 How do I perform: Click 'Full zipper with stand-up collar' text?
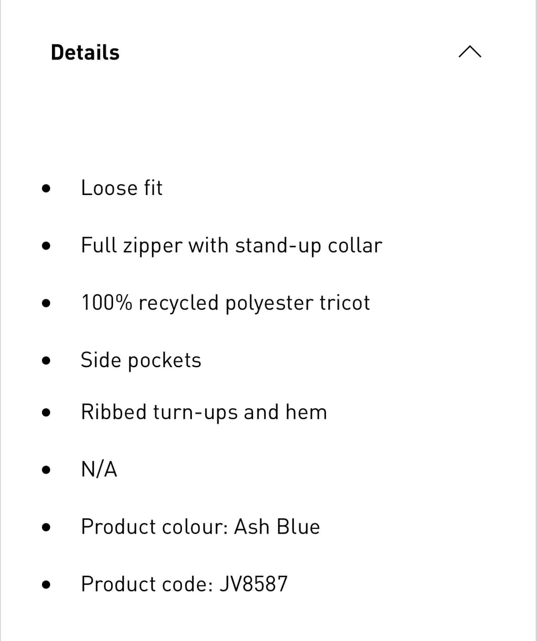(x=232, y=246)
